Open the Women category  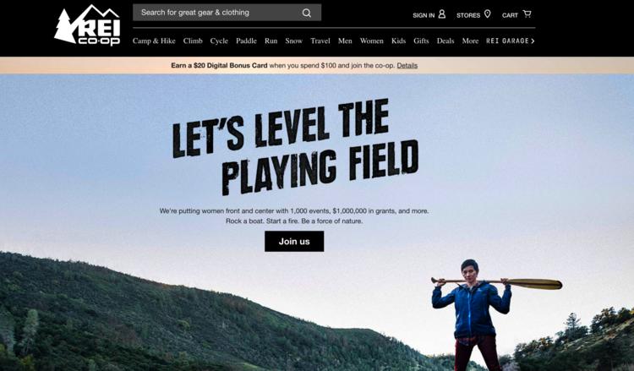372,41
